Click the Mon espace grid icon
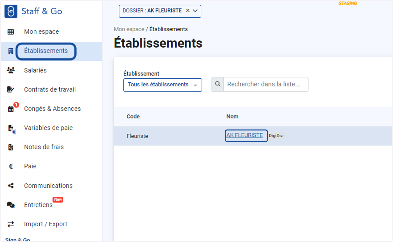 (x=11, y=32)
